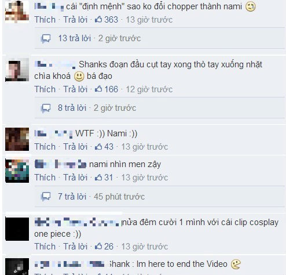The image size is (286, 275).
Task: Open the Shanks commenter's profile picture
Action: tap(17, 70)
